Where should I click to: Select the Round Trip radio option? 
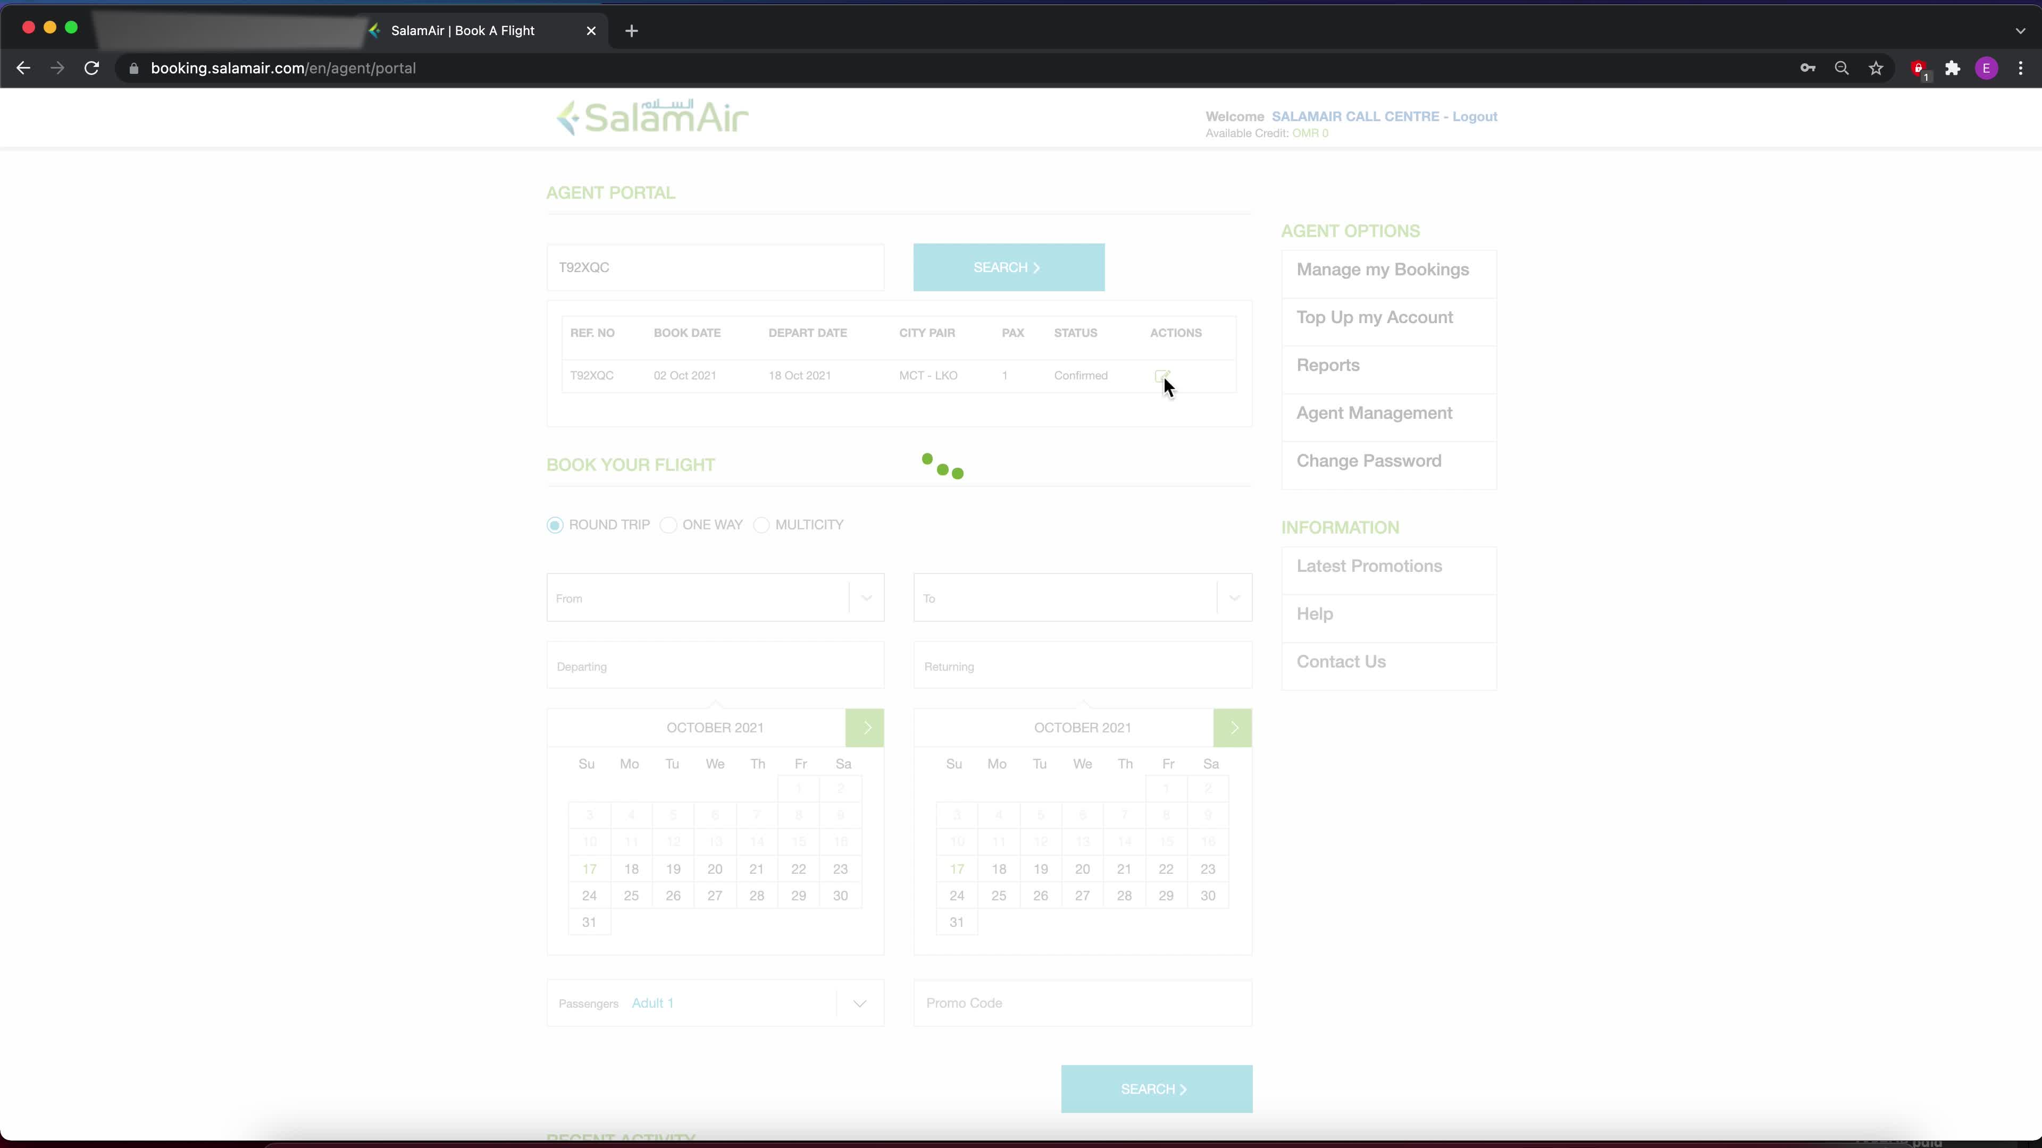pos(555,525)
